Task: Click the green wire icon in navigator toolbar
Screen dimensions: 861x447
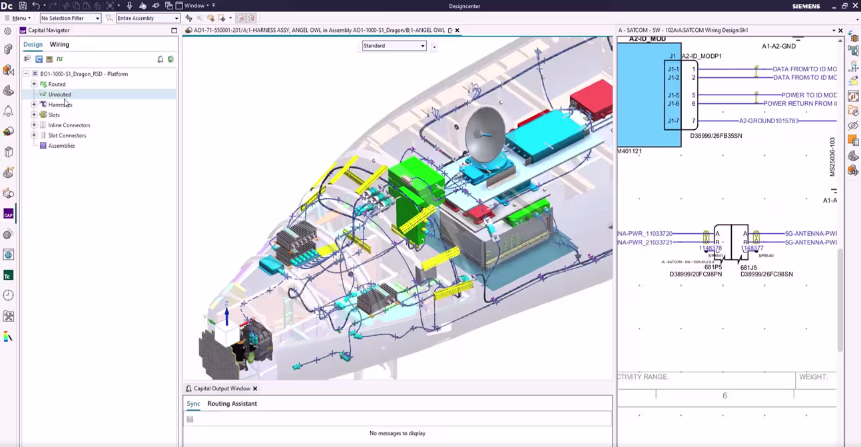Action: pos(59,59)
